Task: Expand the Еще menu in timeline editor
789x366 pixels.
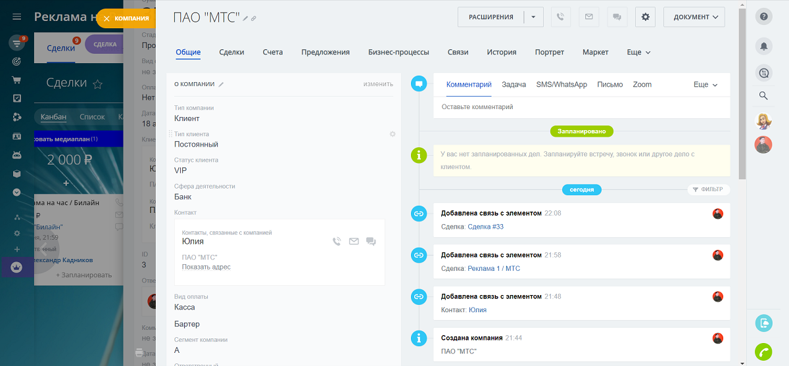Action: [x=705, y=85]
